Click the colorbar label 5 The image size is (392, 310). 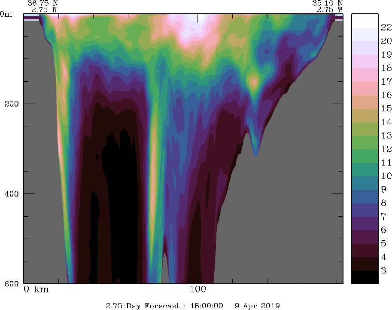384,244
